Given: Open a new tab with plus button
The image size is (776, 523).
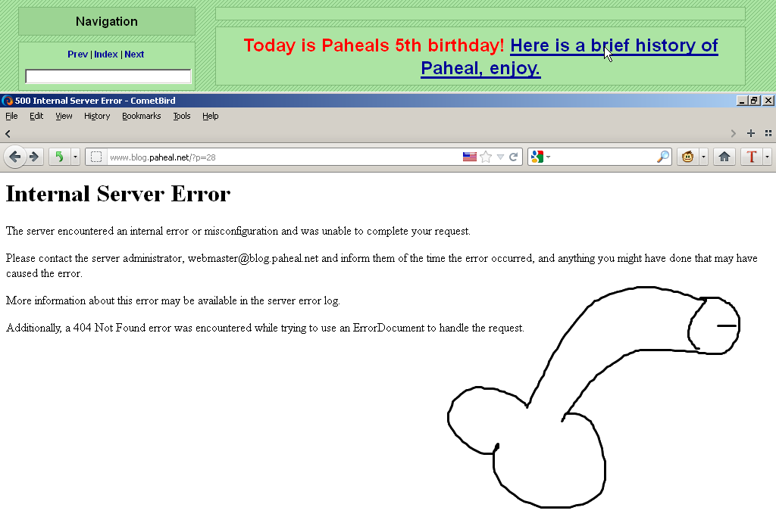Looking at the screenshot, I should click(x=751, y=133).
